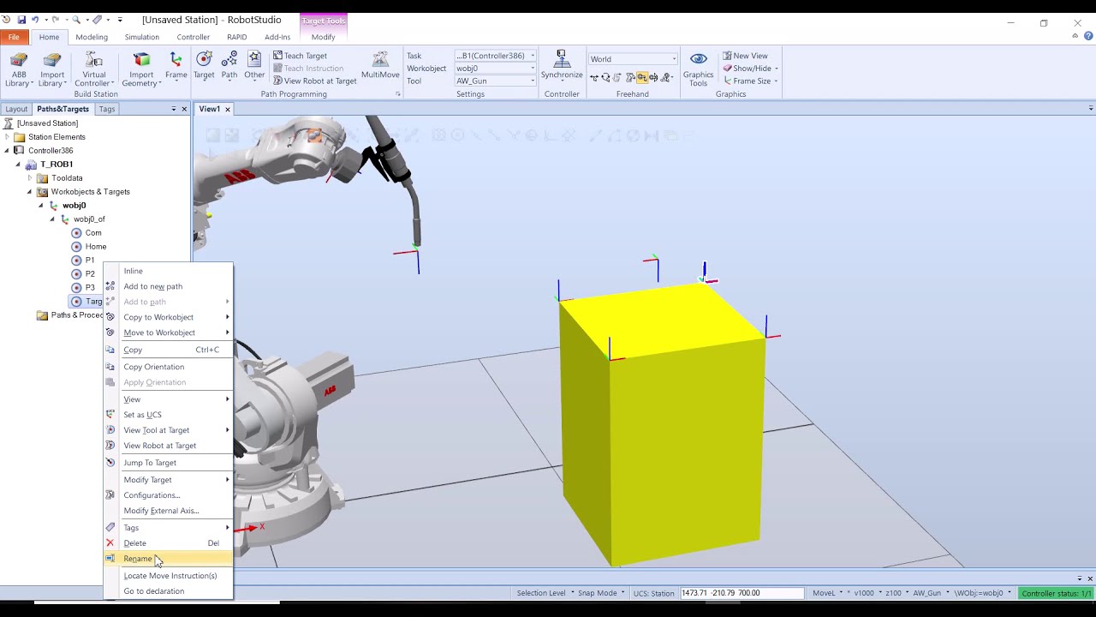The height and width of the screenshot is (617, 1096).
Task: Choose Locate Move Instruction(s)
Action: click(168, 576)
